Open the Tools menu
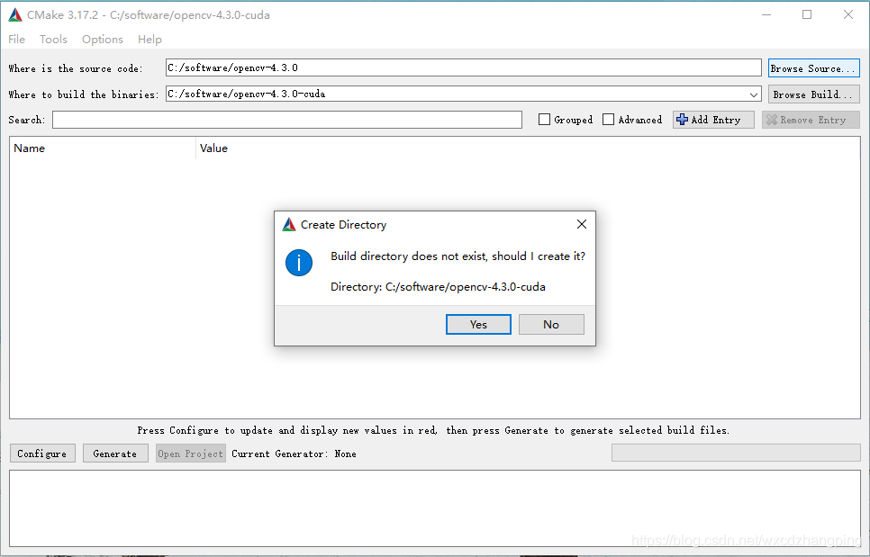Viewport: 870px width, 557px height. click(53, 40)
